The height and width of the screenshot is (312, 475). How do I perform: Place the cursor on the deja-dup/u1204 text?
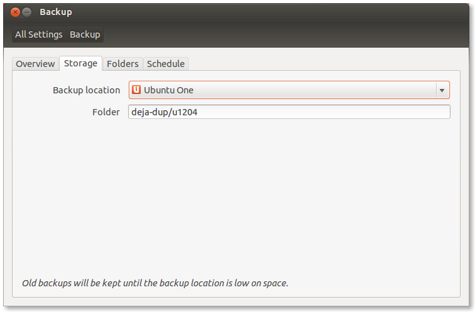coord(164,112)
